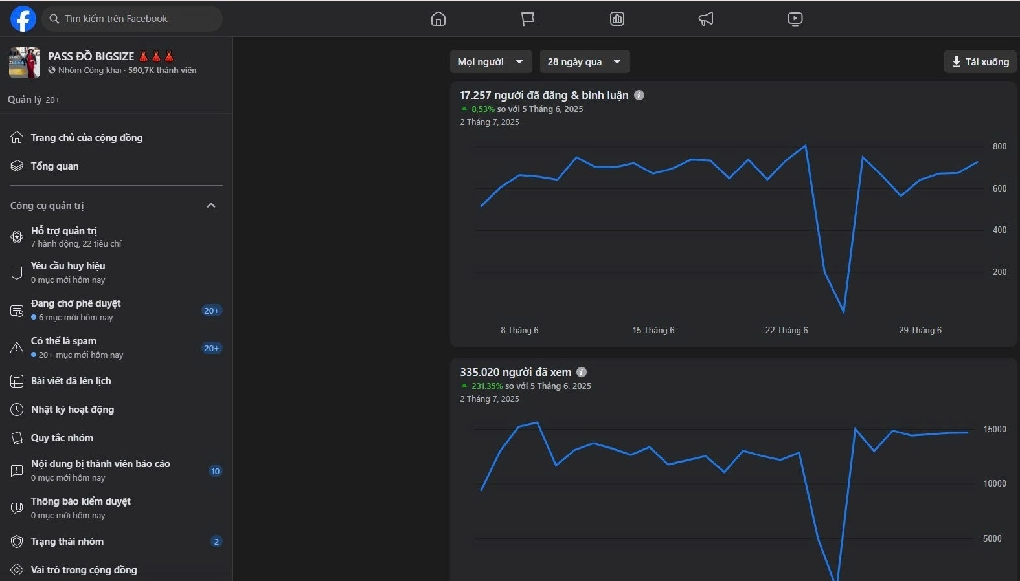The height and width of the screenshot is (581, 1020).
Task: Click the shield icon for Trạng thái nhóm
Action: (x=17, y=542)
